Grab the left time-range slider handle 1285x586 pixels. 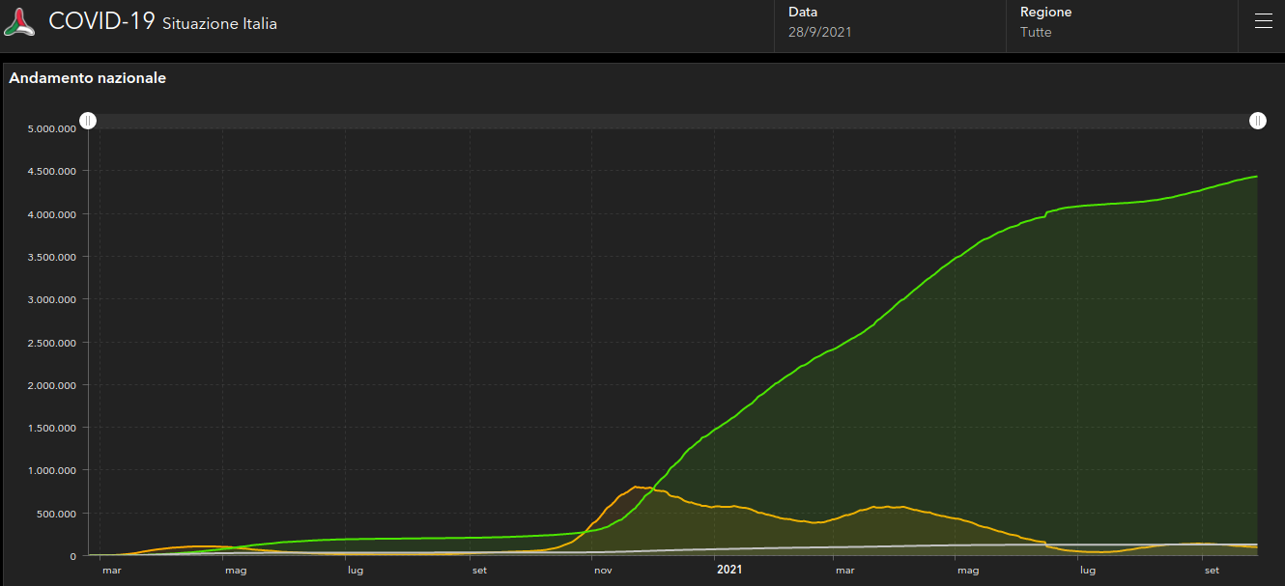pos(88,121)
